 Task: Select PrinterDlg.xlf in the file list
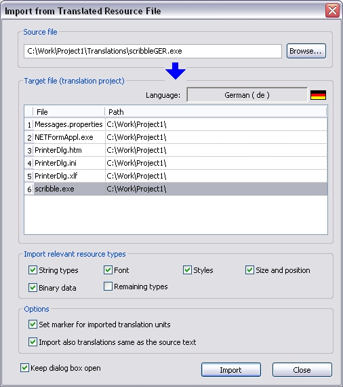pyautogui.click(x=176, y=176)
